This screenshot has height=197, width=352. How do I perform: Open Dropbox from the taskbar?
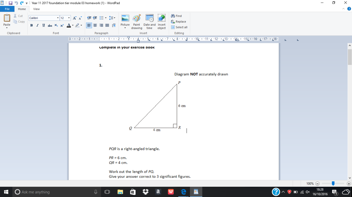(x=145, y=192)
